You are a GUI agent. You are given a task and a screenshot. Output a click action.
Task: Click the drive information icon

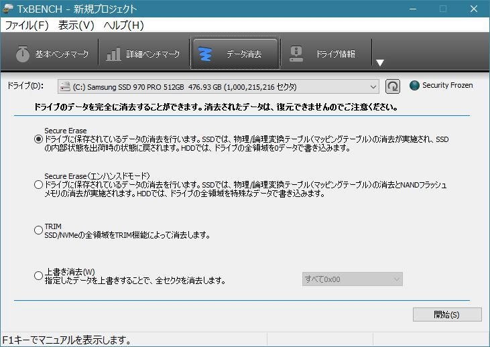coord(296,54)
